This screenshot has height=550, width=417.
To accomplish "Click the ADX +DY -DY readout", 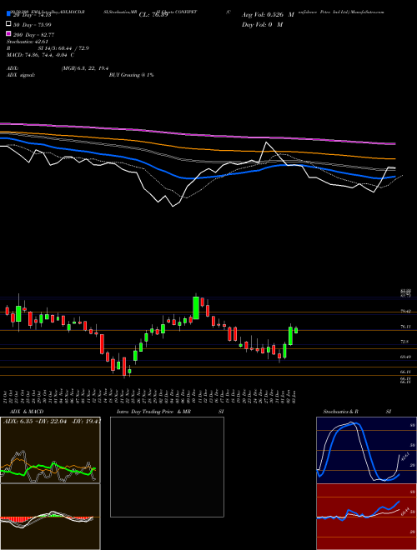I will (52, 422).
